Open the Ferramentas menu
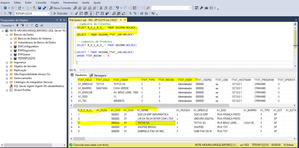Viewport: 299px width, 148px height. click(x=70, y=2)
